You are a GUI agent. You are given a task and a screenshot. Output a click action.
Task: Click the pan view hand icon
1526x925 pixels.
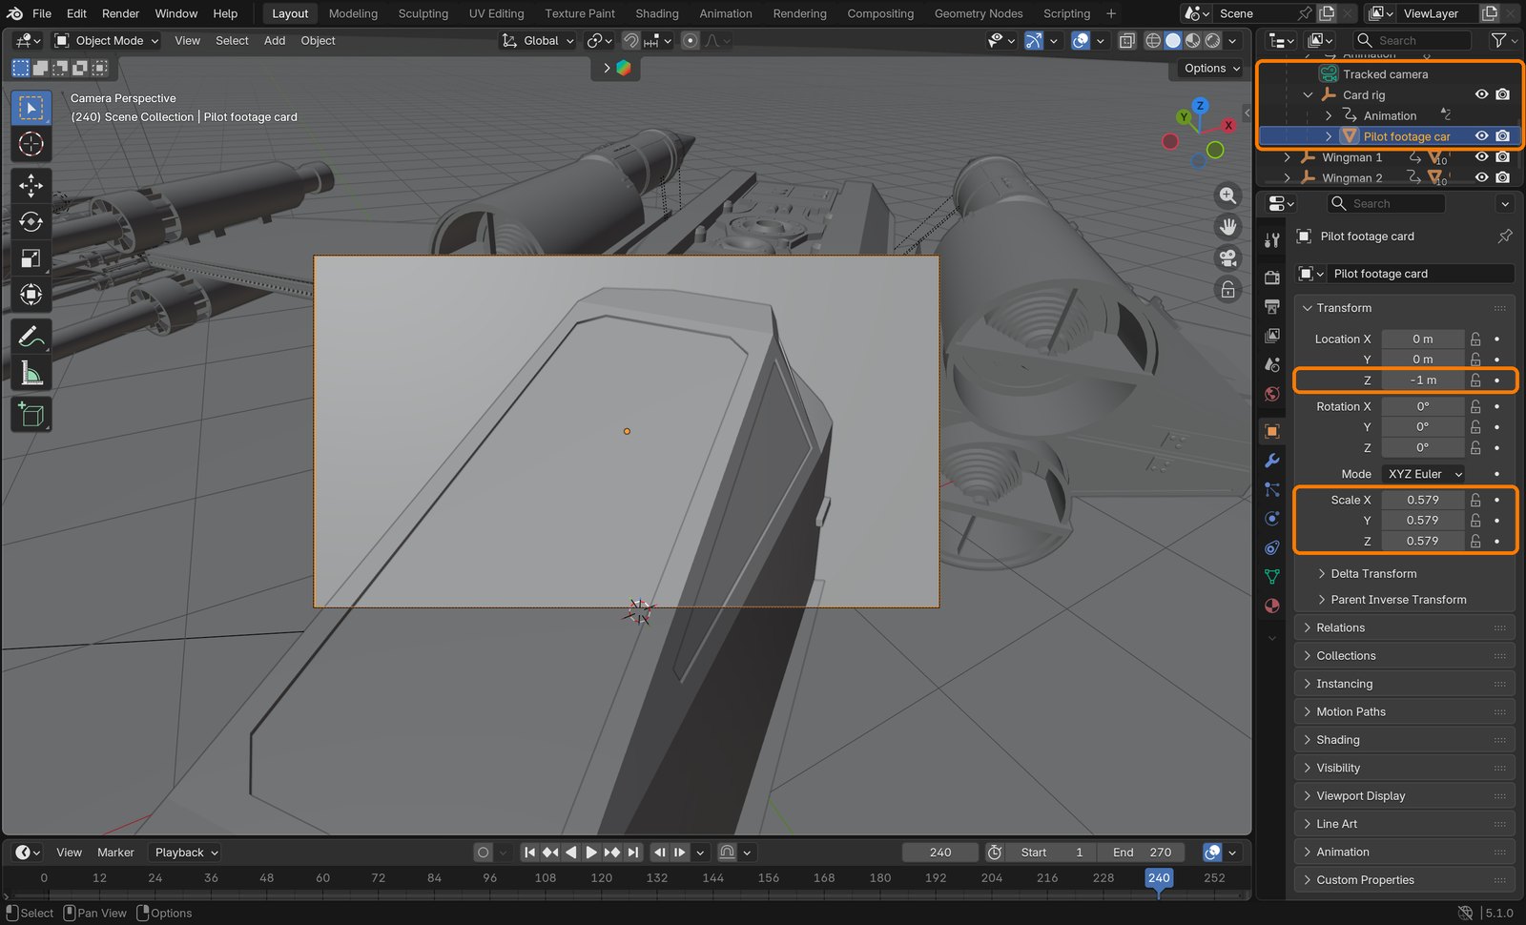(x=1228, y=227)
